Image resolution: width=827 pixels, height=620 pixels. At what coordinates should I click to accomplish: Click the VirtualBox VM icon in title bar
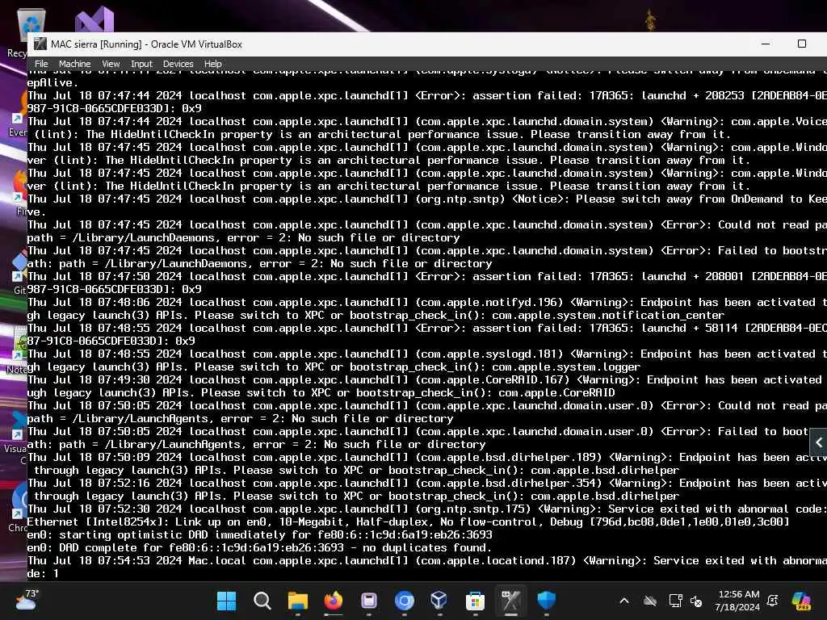[x=40, y=44]
